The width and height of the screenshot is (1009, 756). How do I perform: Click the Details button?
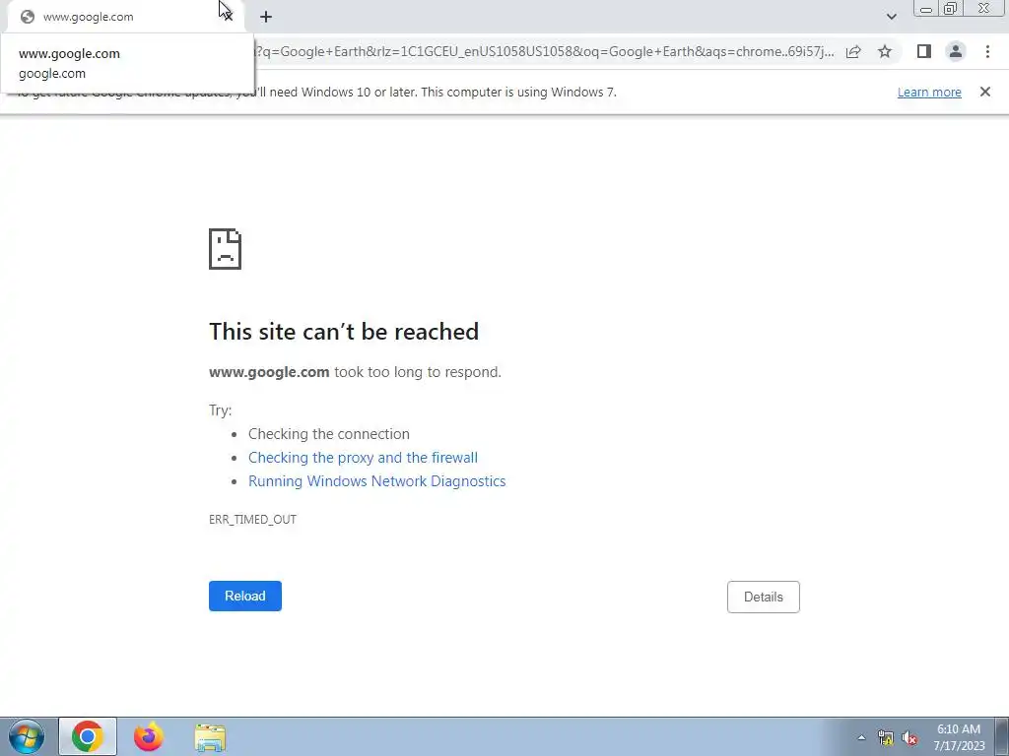[x=764, y=597]
